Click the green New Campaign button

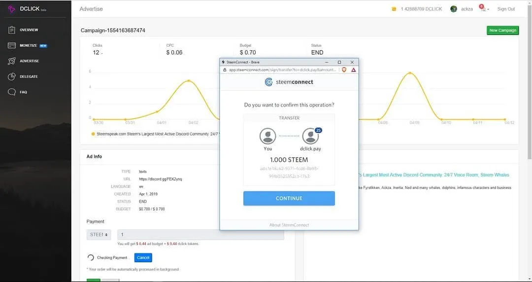[502, 30]
